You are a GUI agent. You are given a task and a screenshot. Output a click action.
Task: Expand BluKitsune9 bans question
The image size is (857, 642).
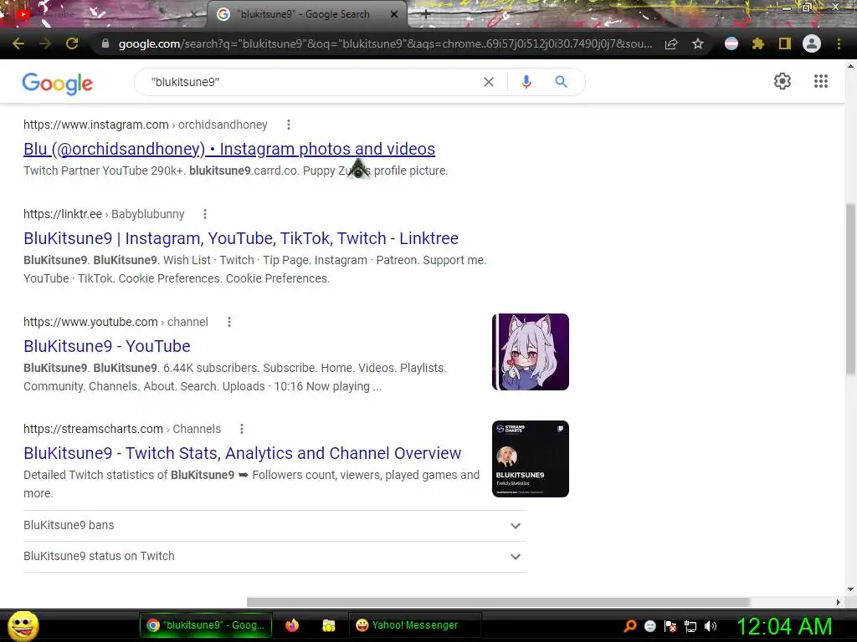(x=275, y=526)
